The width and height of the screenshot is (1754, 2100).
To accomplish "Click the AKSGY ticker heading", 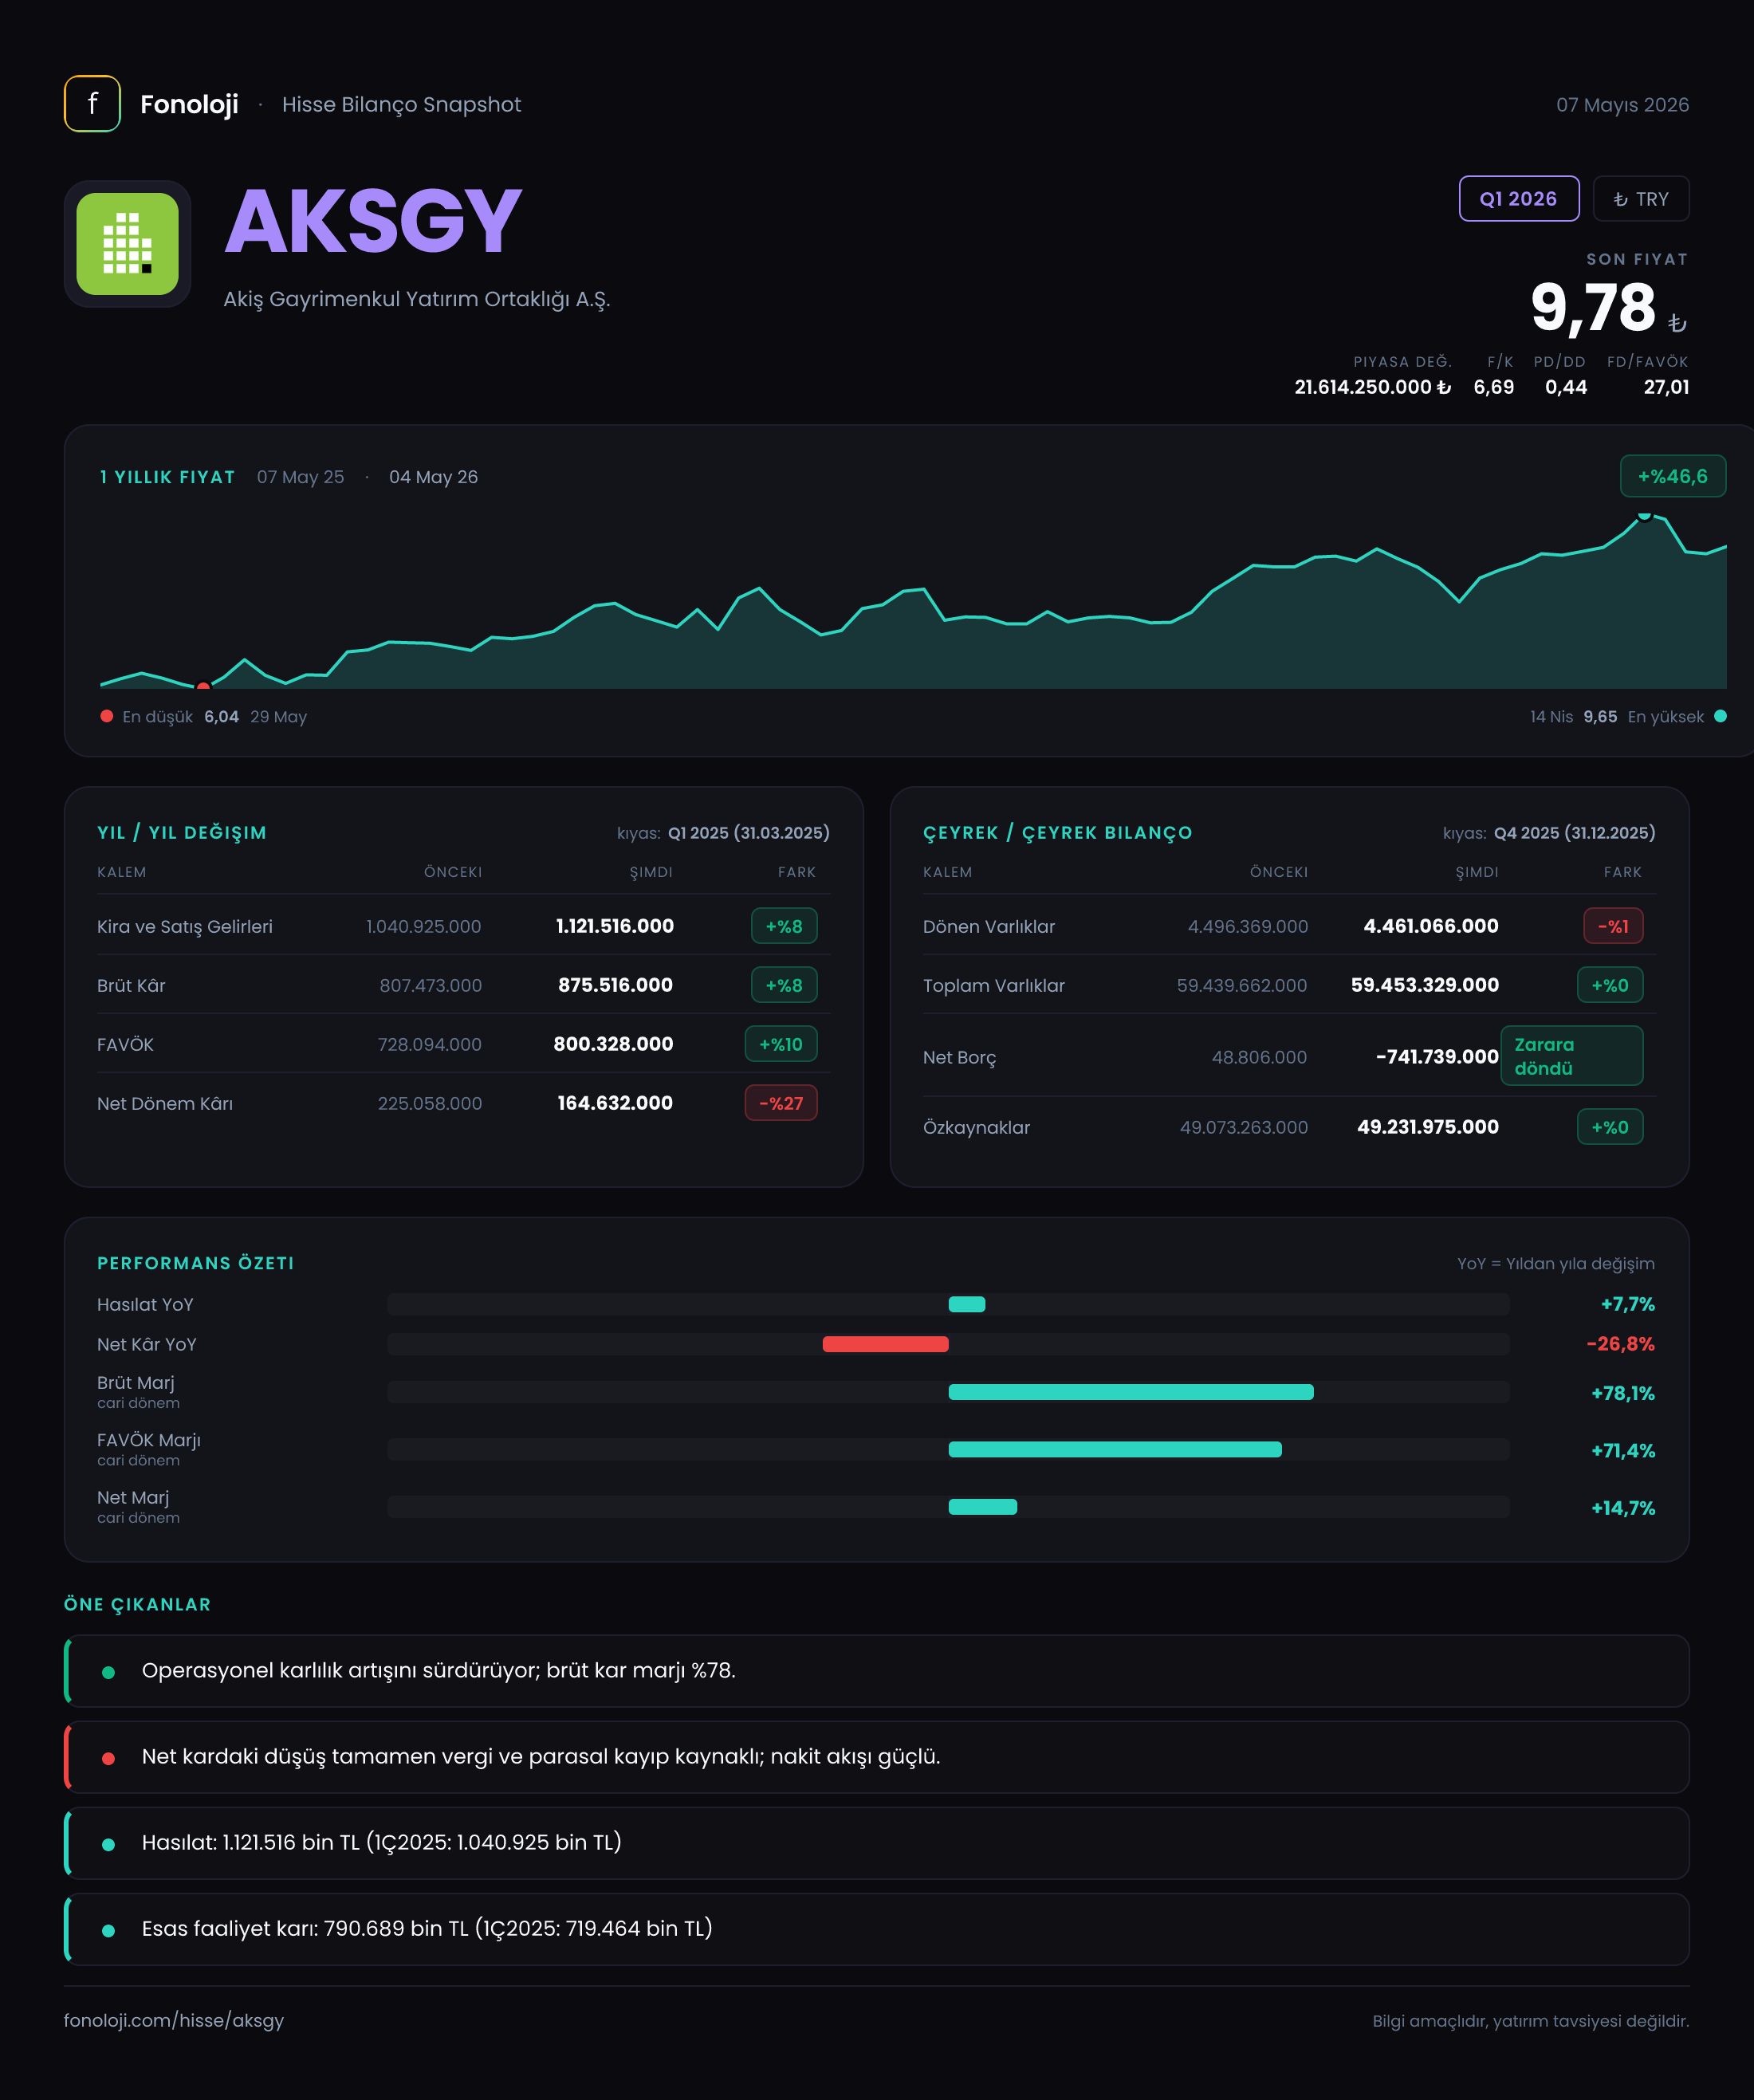I will 374,221.
